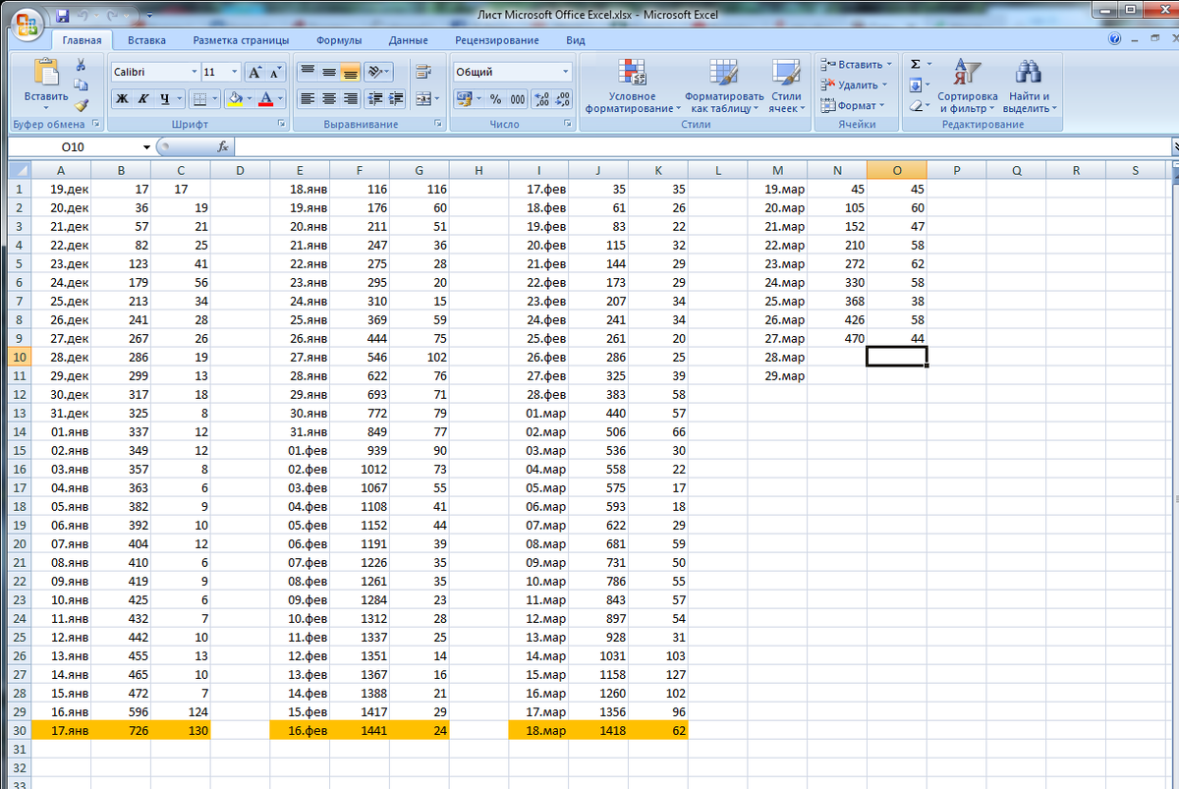Select the cell containing 17.янв
Screen dimensions: 1179x789
[61, 730]
